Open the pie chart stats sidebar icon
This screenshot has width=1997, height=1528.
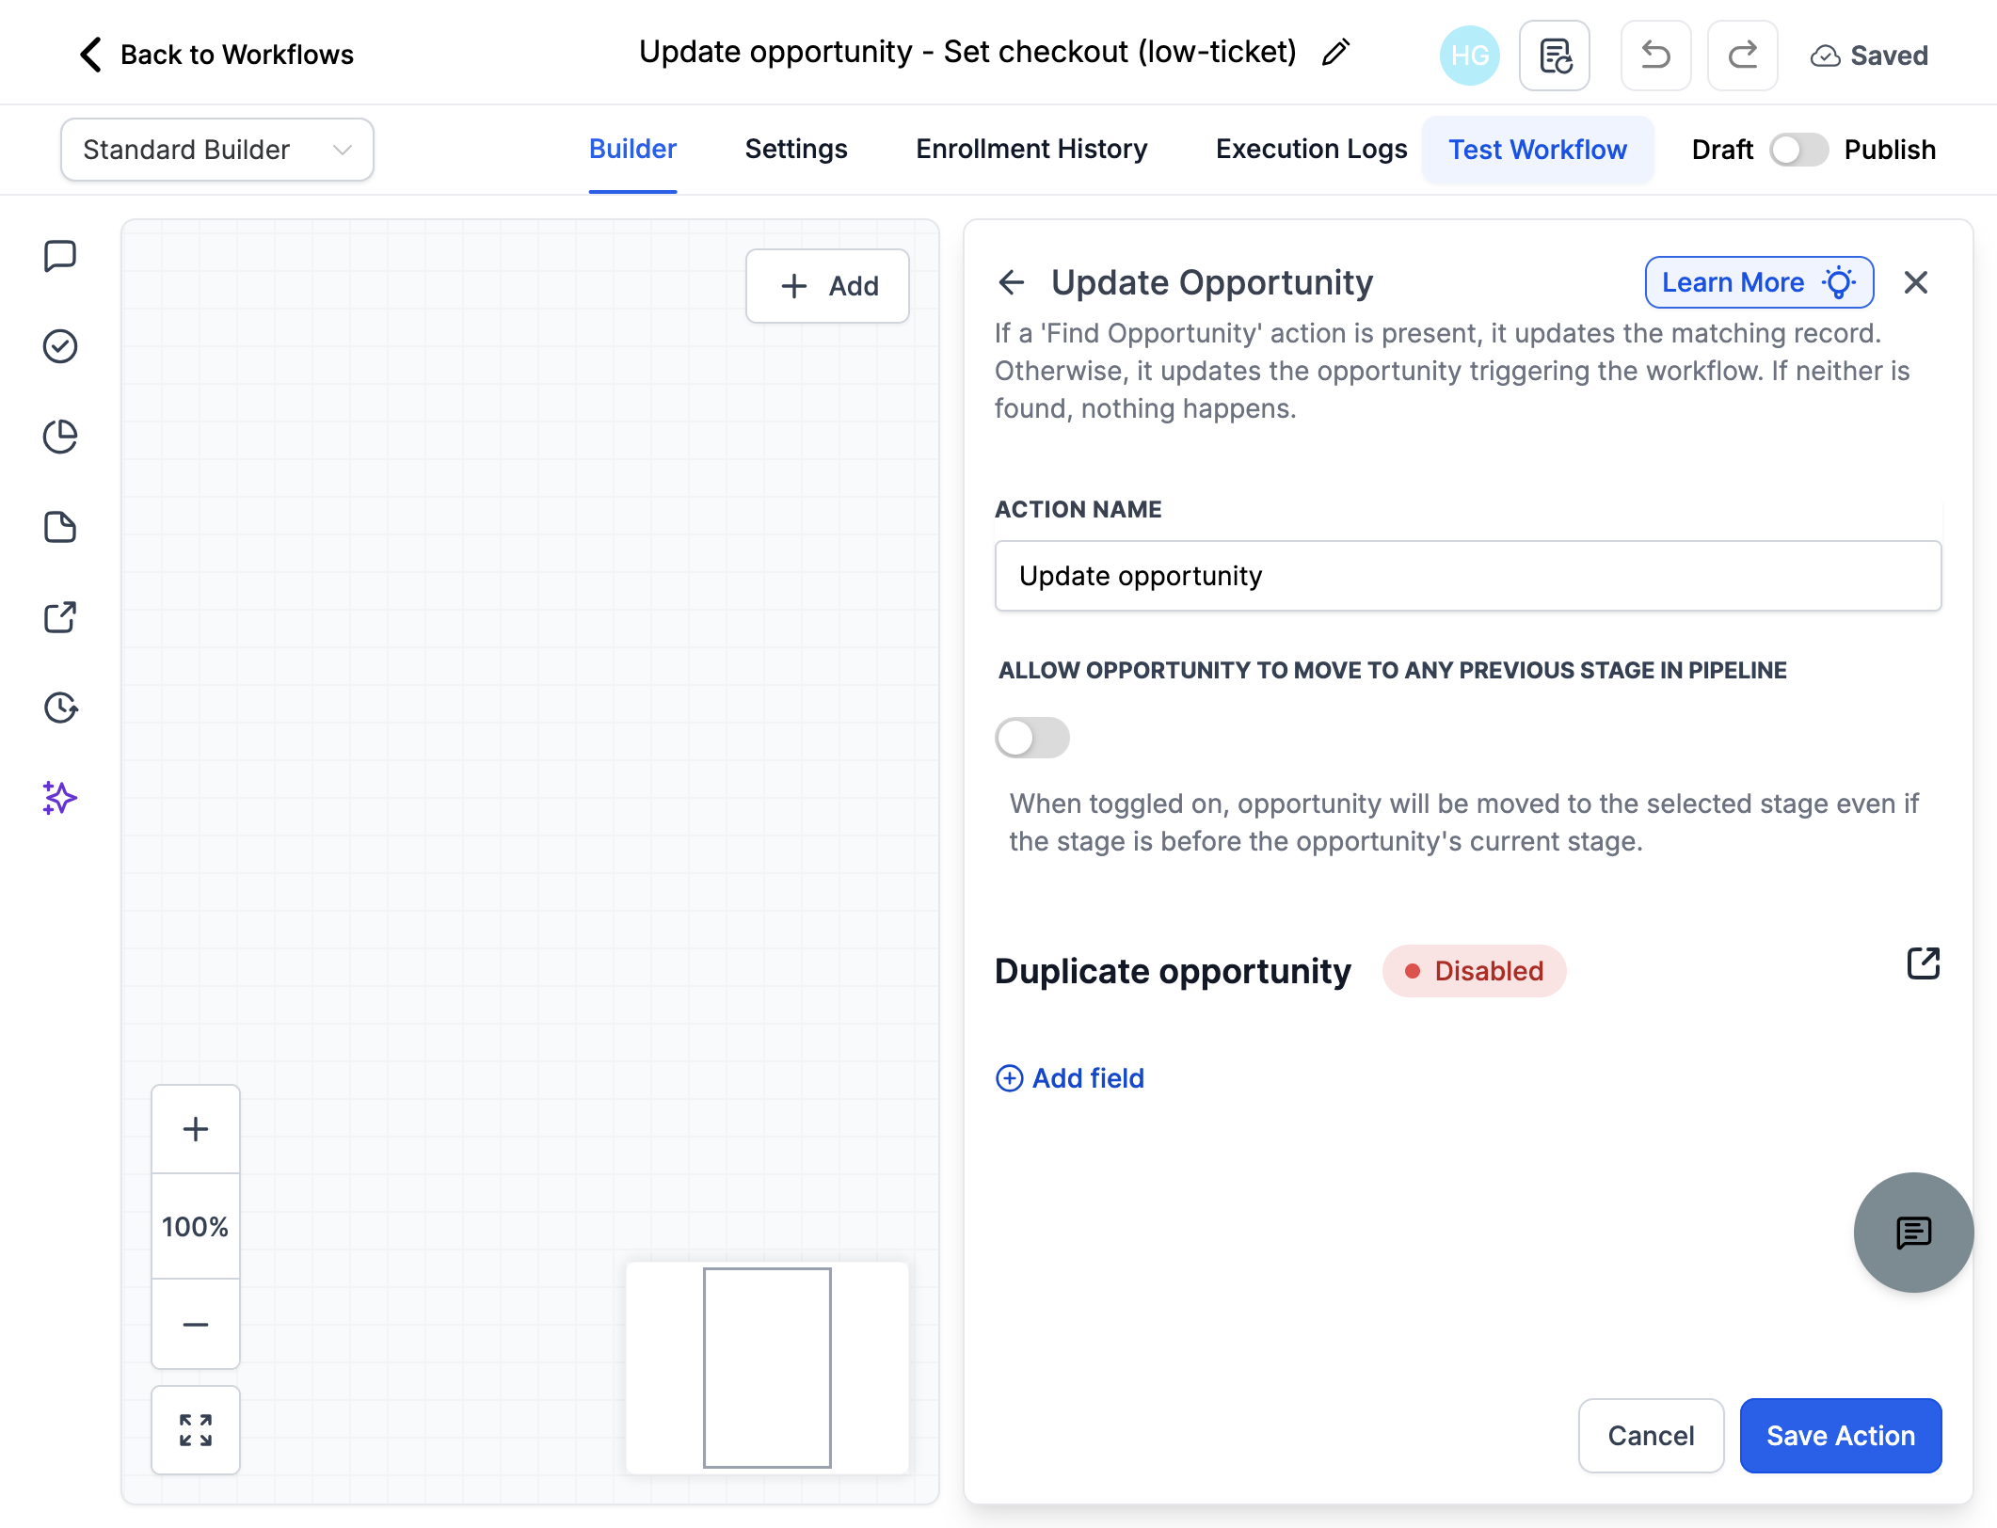pyautogui.click(x=60, y=437)
